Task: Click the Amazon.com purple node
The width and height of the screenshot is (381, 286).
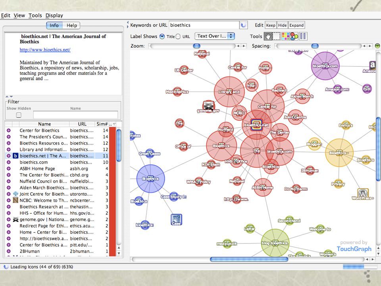Action: pos(337,89)
